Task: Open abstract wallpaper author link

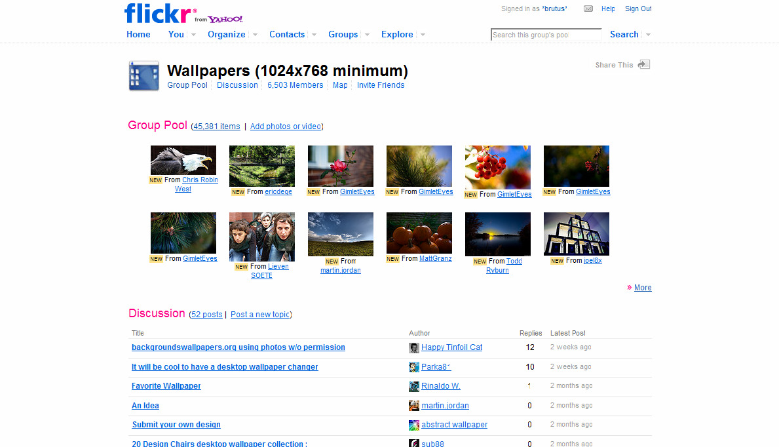Action: pyautogui.click(x=454, y=425)
